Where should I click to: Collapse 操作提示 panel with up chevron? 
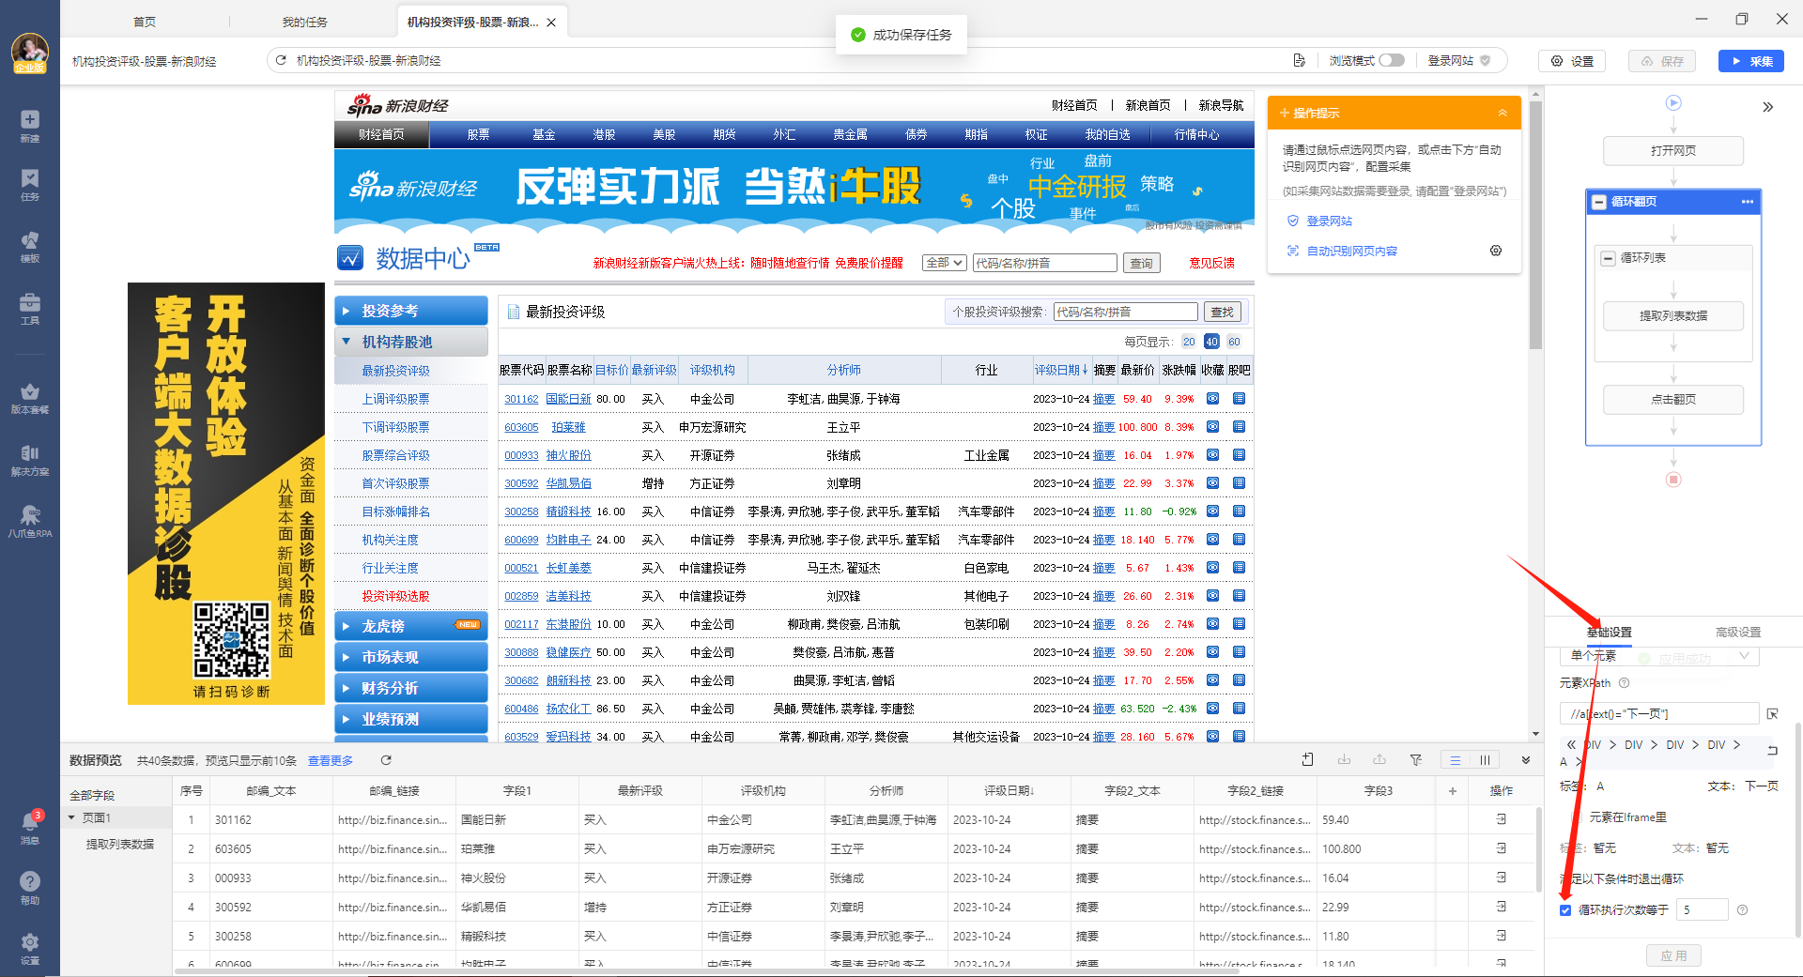[x=1502, y=113]
